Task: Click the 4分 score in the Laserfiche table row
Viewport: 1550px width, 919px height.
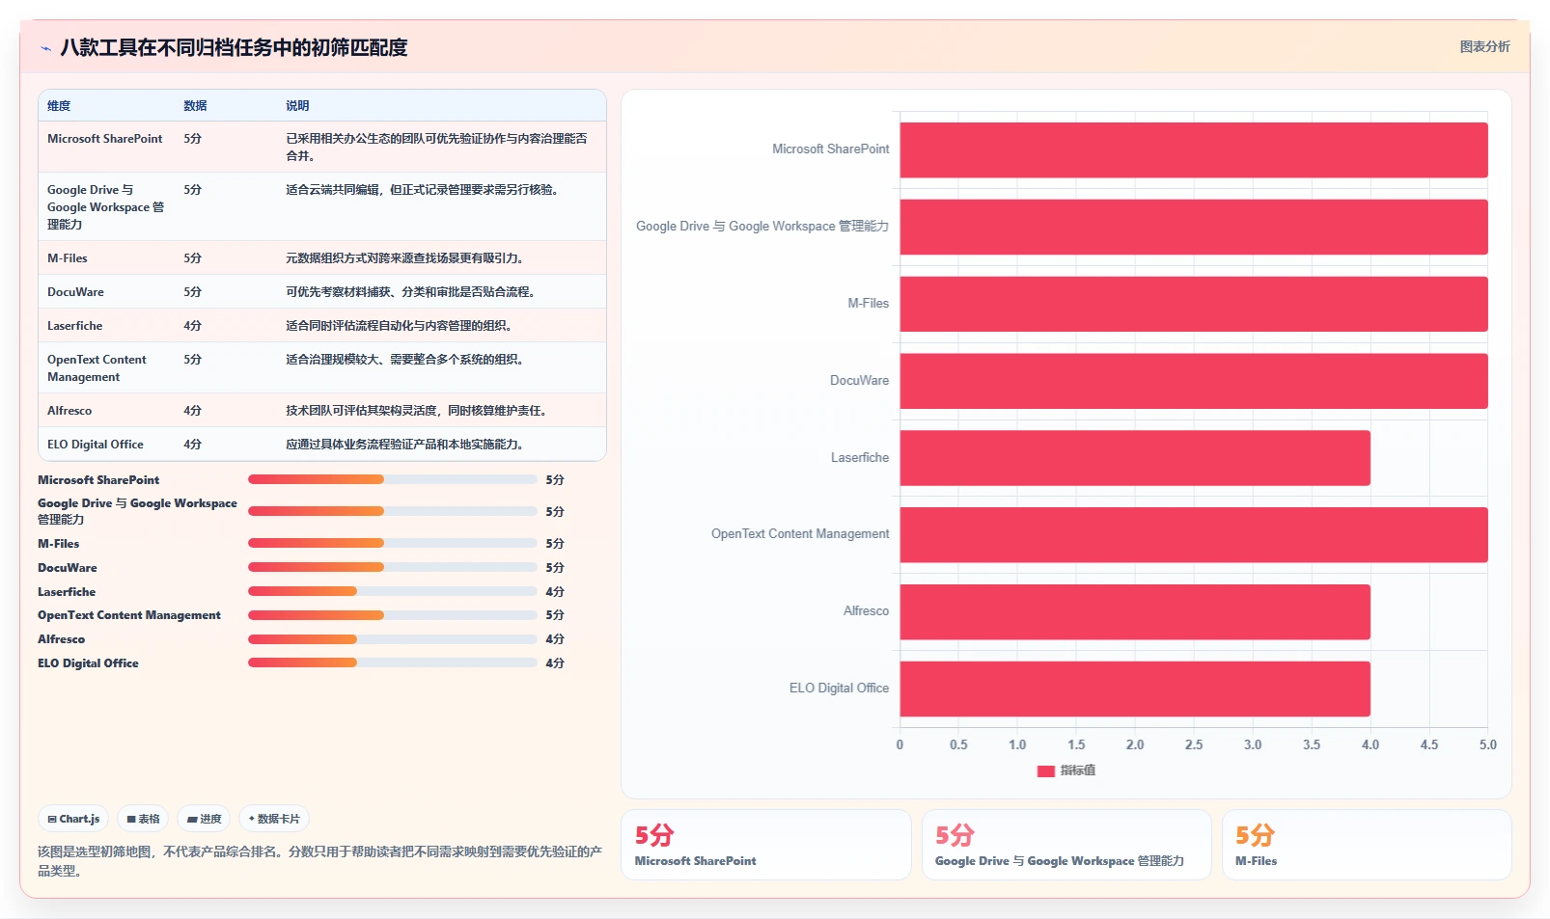Action: click(x=193, y=326)
